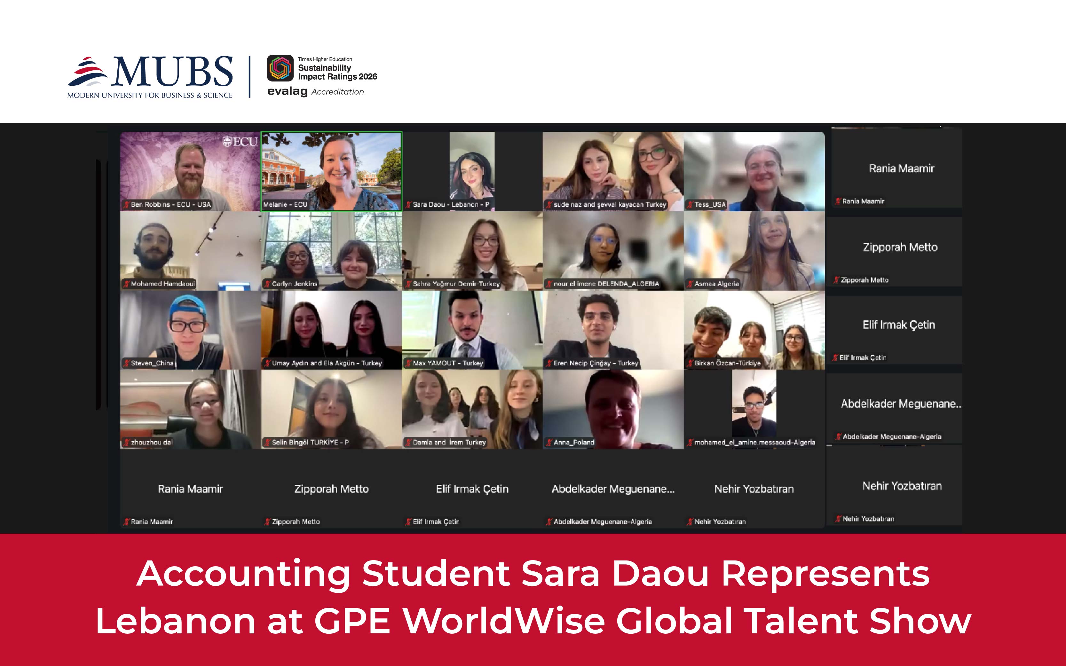Click muted mic icon beside Nehir Yozbatıran in main grid
This screenshot has height=666, width=1066.
click(x=690, y=521)
